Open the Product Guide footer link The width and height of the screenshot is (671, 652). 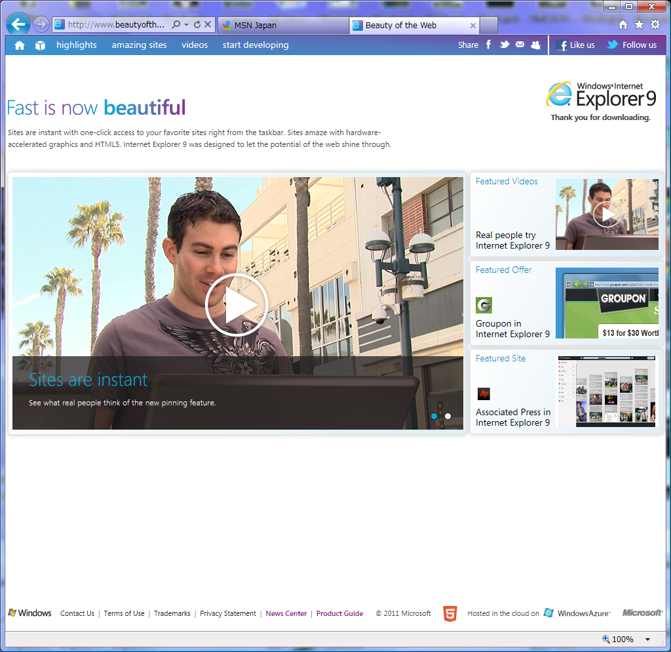pos(340,613)
